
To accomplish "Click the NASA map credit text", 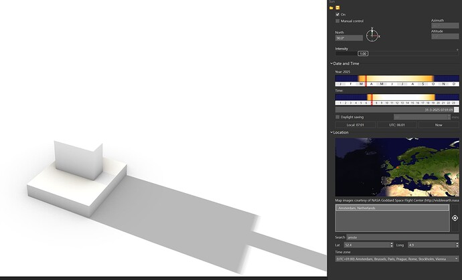I will click(x=397, y=200).
